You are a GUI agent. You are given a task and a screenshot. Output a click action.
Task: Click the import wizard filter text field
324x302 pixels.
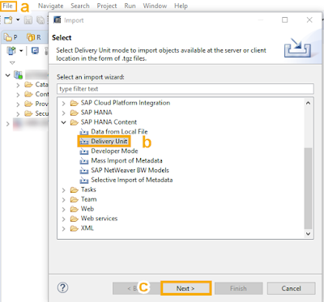tap(185, 89)
